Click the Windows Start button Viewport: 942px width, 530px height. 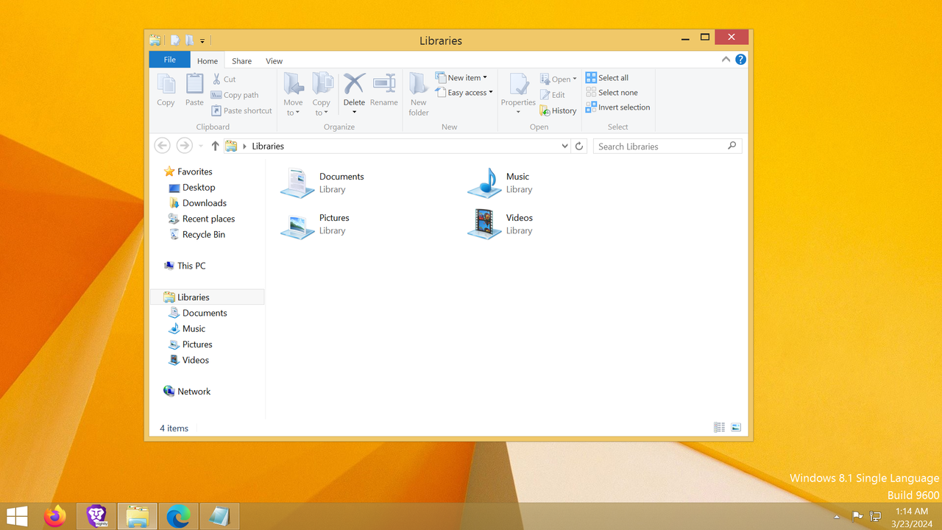coord(17,517)
